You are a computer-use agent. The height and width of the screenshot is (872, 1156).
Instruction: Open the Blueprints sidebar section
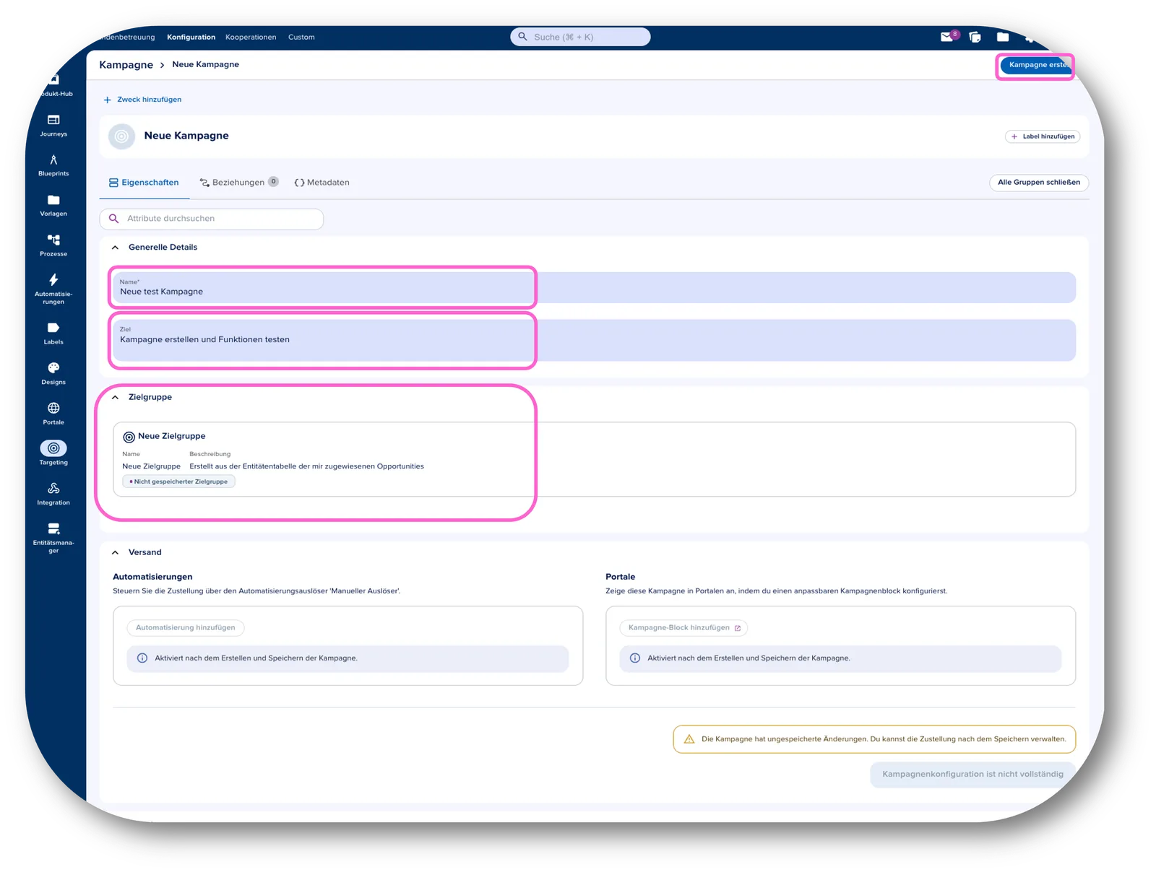[x=53, y=165]
